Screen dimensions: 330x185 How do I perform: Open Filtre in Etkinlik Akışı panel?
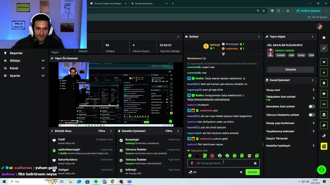click(x=102, y=131)
